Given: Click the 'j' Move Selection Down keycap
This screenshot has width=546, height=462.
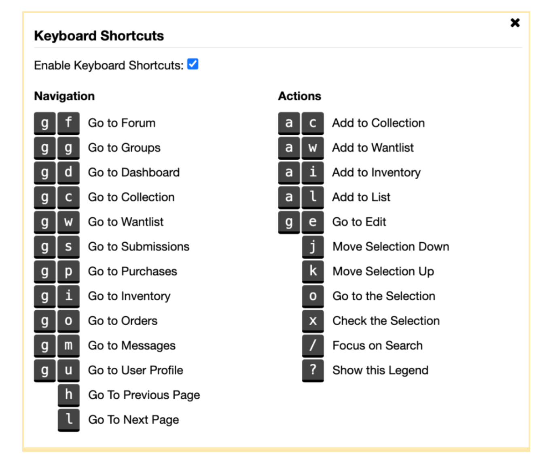Looking at the screenshot, I should (313, 247).
